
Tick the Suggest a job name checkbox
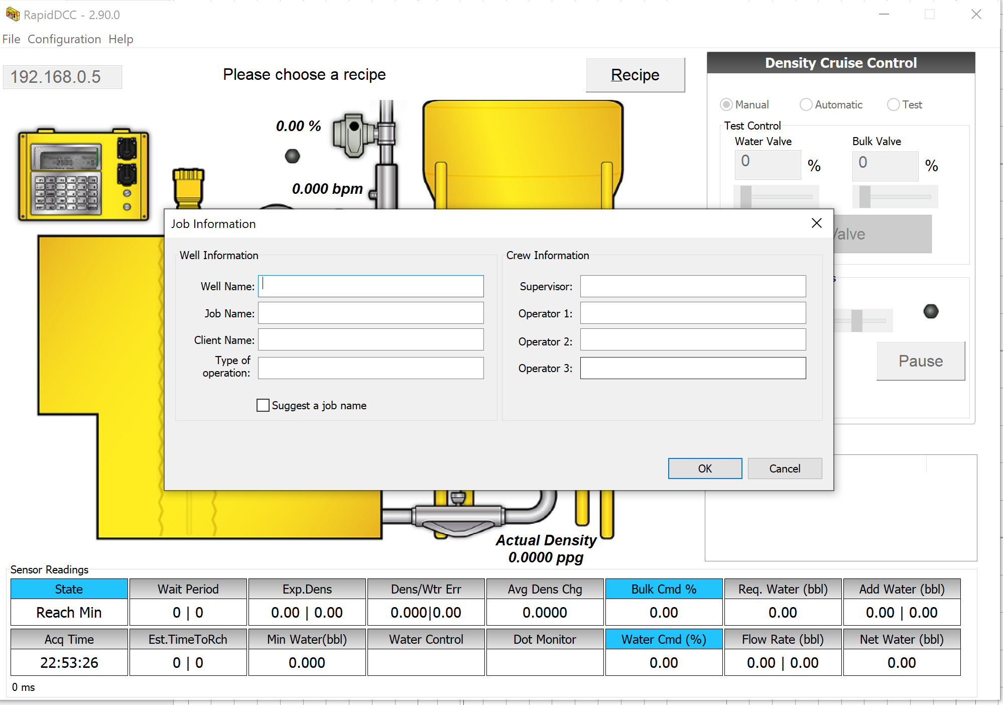pos(263,405)
